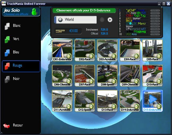Select the Vert difficulty flag
Viewport: 172px width, 135px height.
(x=7, y=39)
